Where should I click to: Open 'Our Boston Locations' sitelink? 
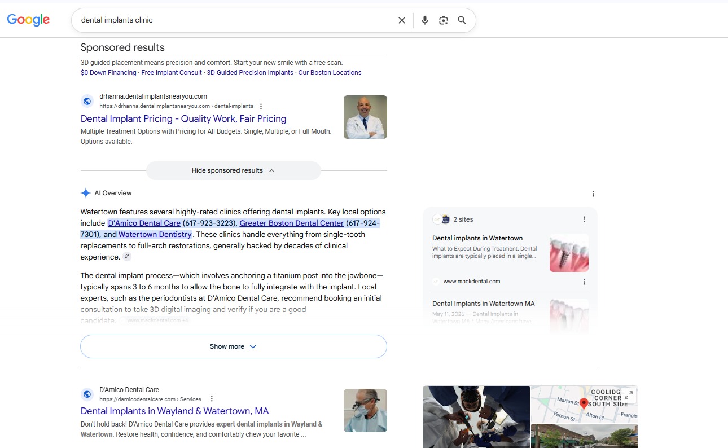tap(330, 73)
